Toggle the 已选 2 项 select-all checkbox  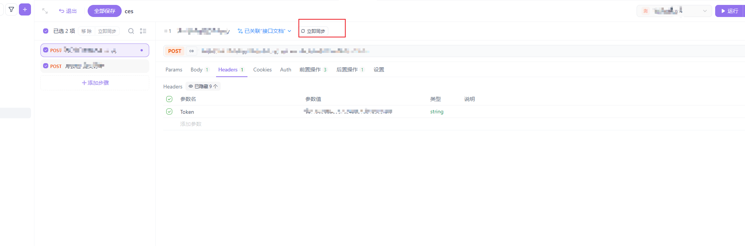pyautogui.click(x=46, y=31)
